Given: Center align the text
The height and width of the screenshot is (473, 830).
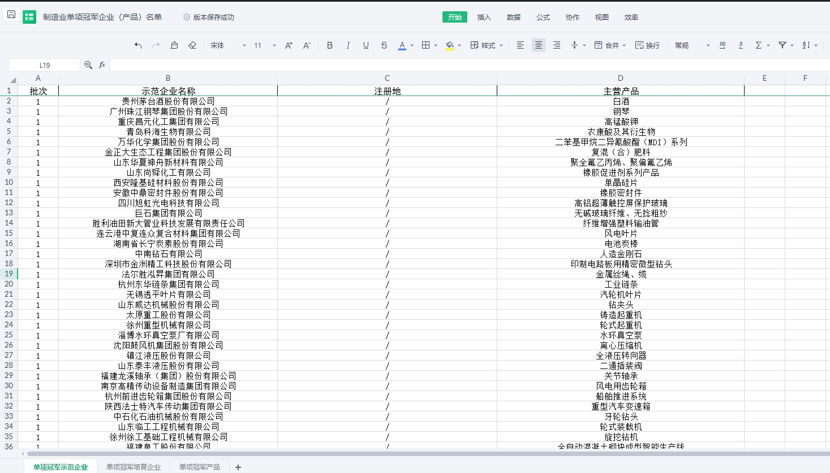Looking at the screenshot, I should coord(539,45).
